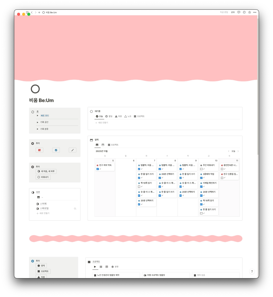Screen dimensions: 273x297
Task: Open the sidebar hamburger menu icon
Action: tap(27, 12)
